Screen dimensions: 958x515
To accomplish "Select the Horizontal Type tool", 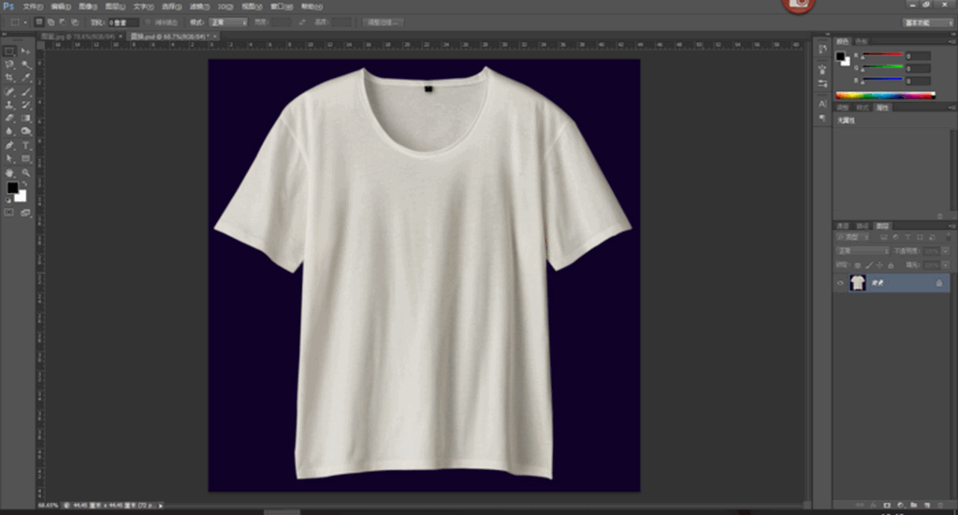I will click(x=26, y=146).
